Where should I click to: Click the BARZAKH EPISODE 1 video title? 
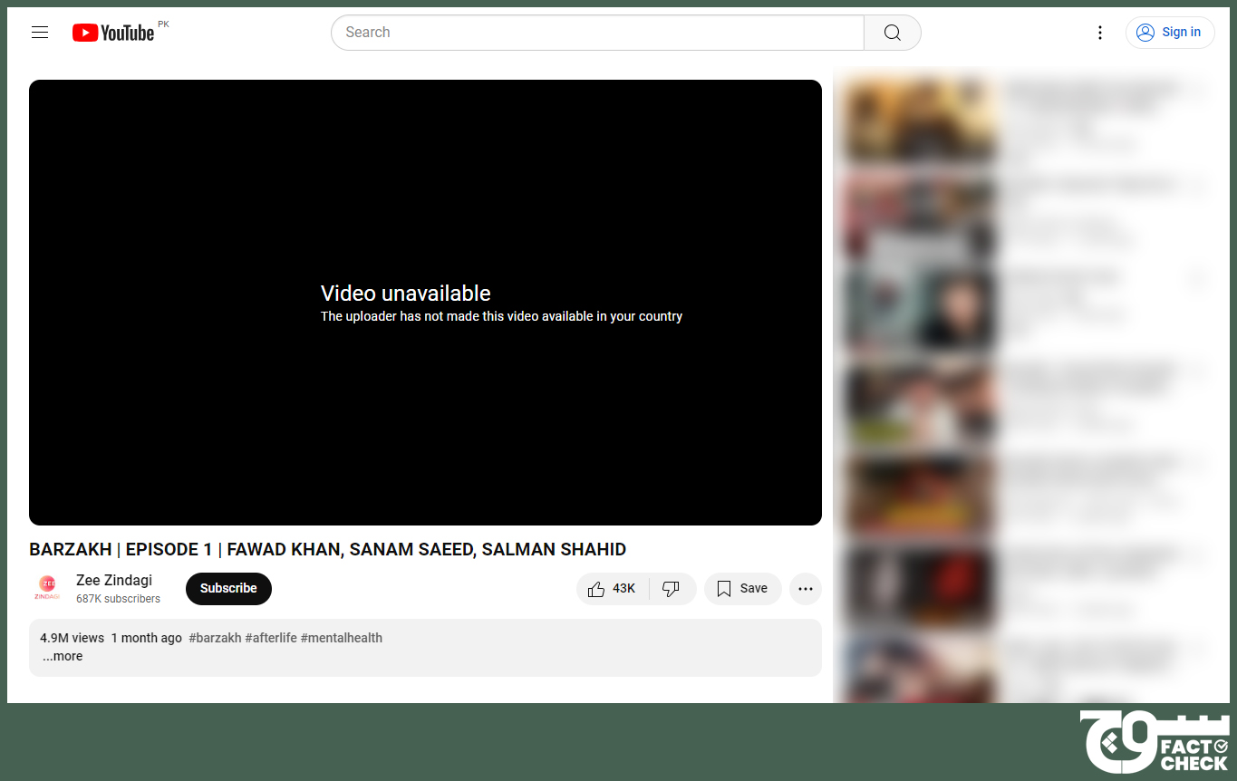point(328,549)
